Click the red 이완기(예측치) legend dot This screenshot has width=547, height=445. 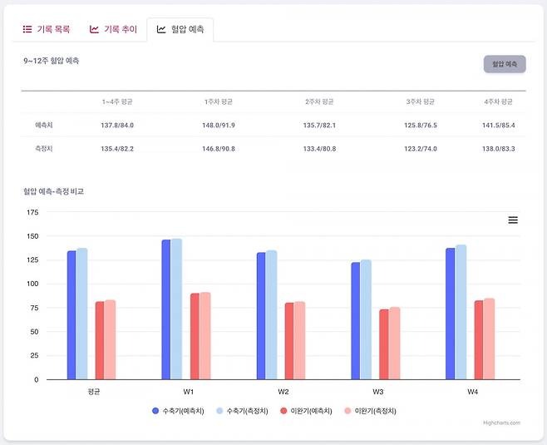point(283,411)
